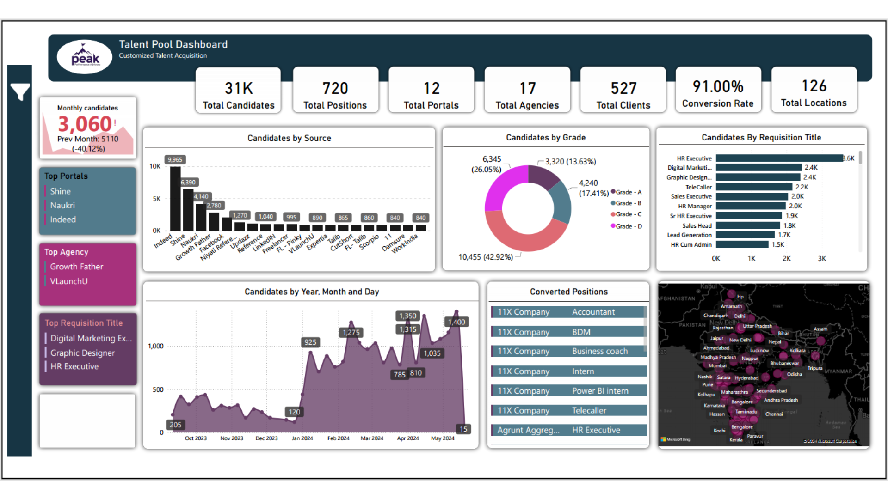Click the Conversion Rate 91.00% card
The height and width of the screenshot is (499, 888).
(x=718, y=90)
